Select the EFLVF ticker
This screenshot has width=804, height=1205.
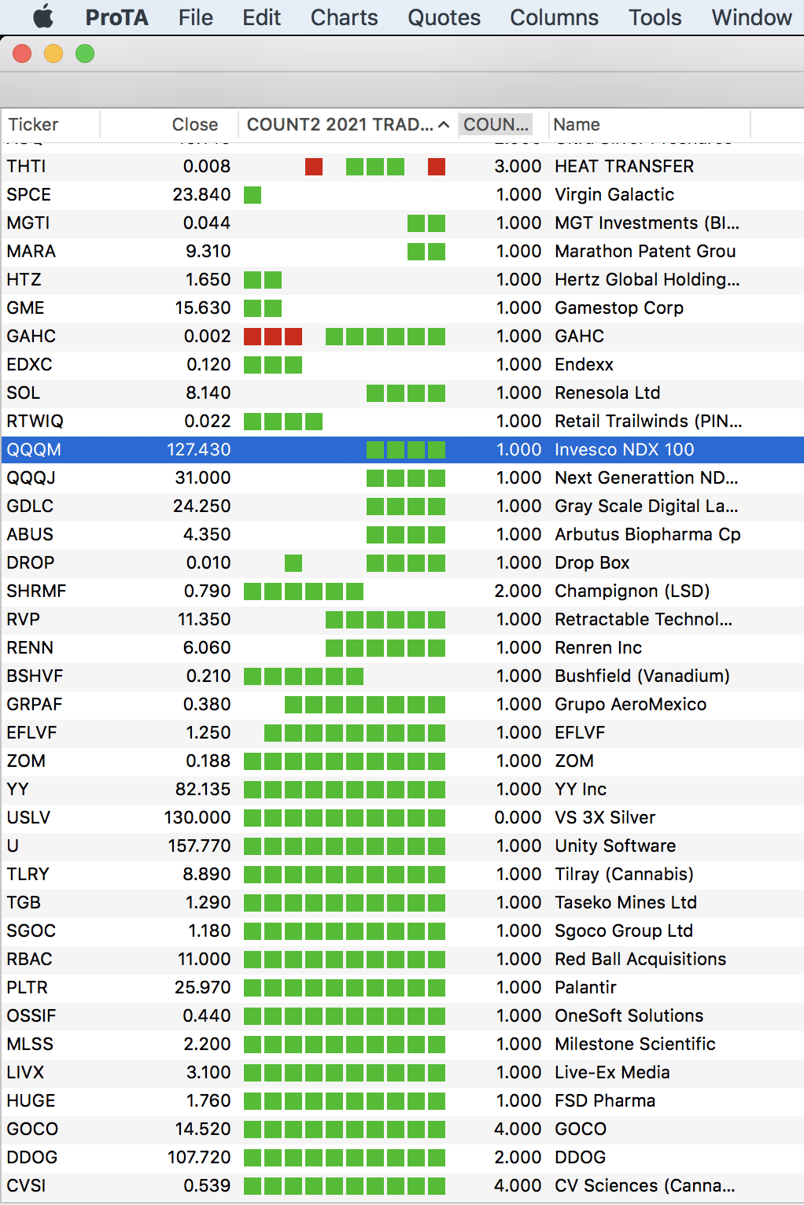click(31, 733)
